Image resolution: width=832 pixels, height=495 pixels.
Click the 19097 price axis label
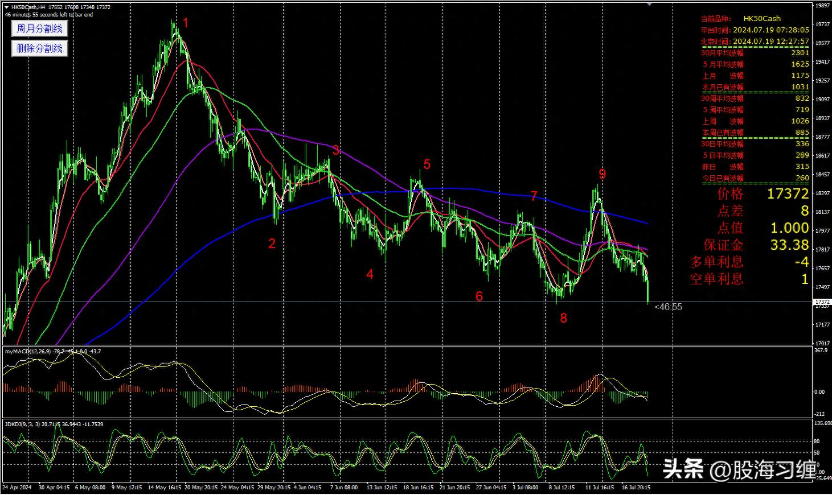tap(822, 100)
